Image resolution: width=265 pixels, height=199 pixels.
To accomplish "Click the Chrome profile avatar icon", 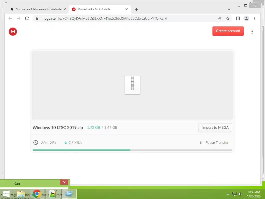I will (x=246, y=18).
